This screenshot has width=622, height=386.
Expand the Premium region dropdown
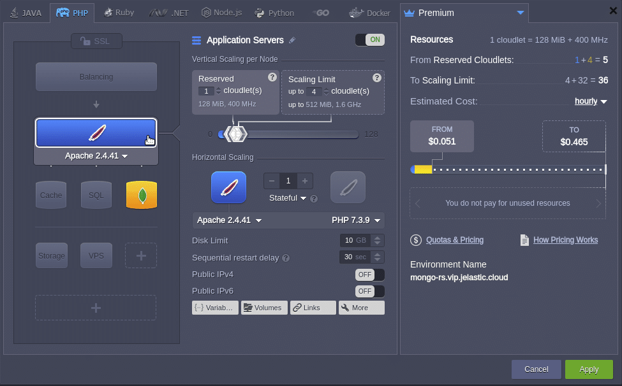pyautogui.click(x=521, y=13)
